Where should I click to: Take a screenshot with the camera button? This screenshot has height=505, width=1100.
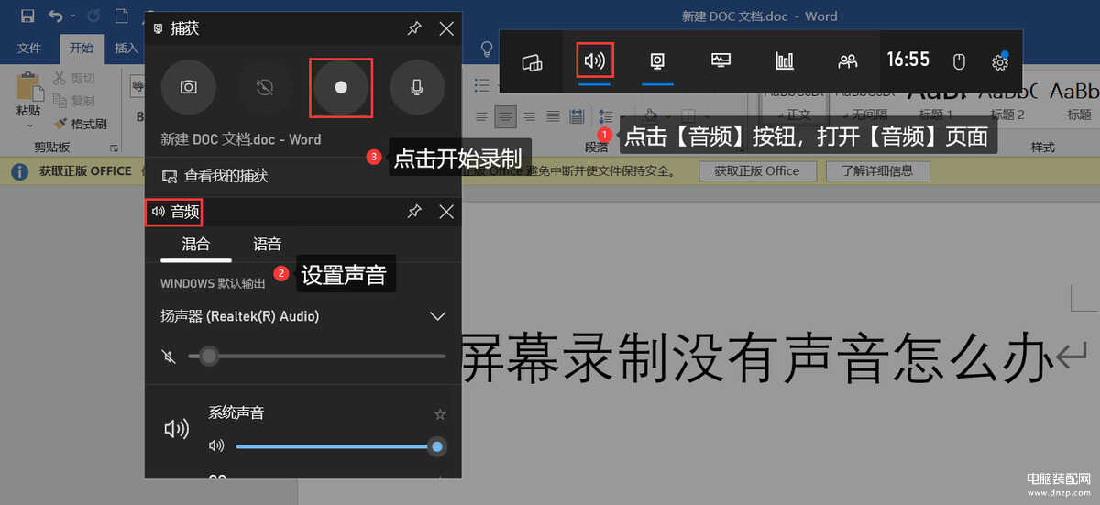click(188, 87)
